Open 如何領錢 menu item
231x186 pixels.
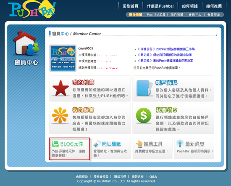190,6
